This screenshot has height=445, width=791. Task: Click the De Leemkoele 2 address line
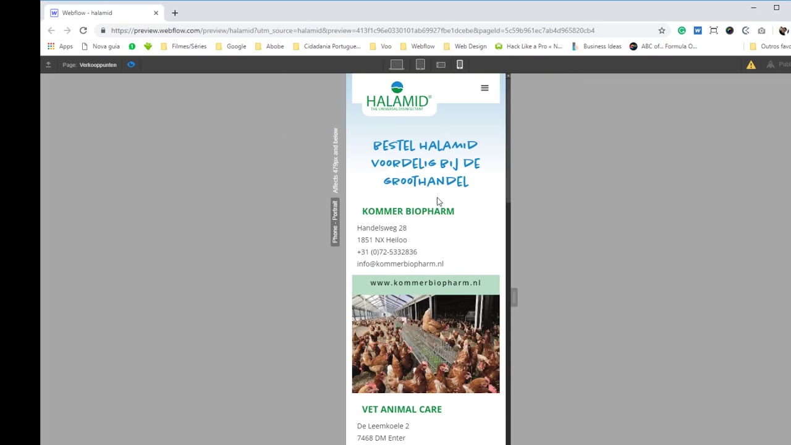383,426
